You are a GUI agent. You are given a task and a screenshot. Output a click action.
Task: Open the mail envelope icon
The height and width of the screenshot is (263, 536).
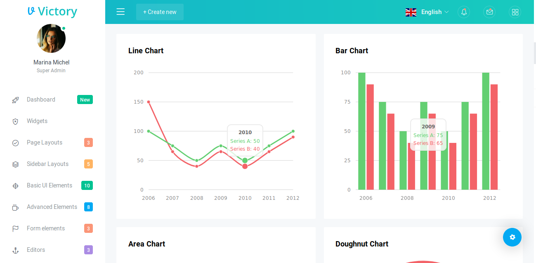click(x=489, y=12)
